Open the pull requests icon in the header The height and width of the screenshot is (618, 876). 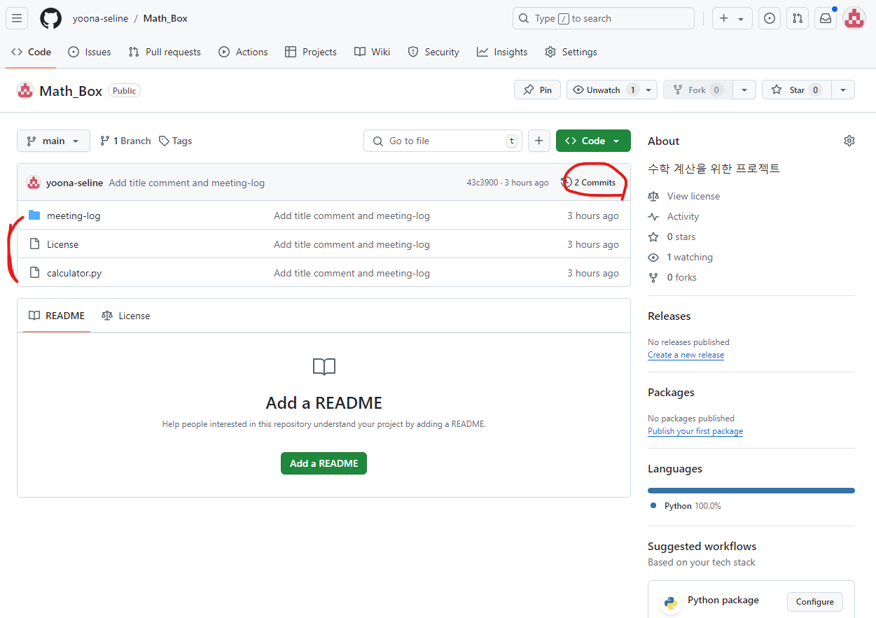(798, 18)
